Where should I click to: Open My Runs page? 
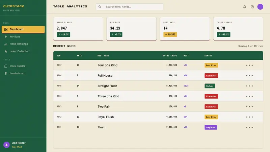click(x=23, y=37)
